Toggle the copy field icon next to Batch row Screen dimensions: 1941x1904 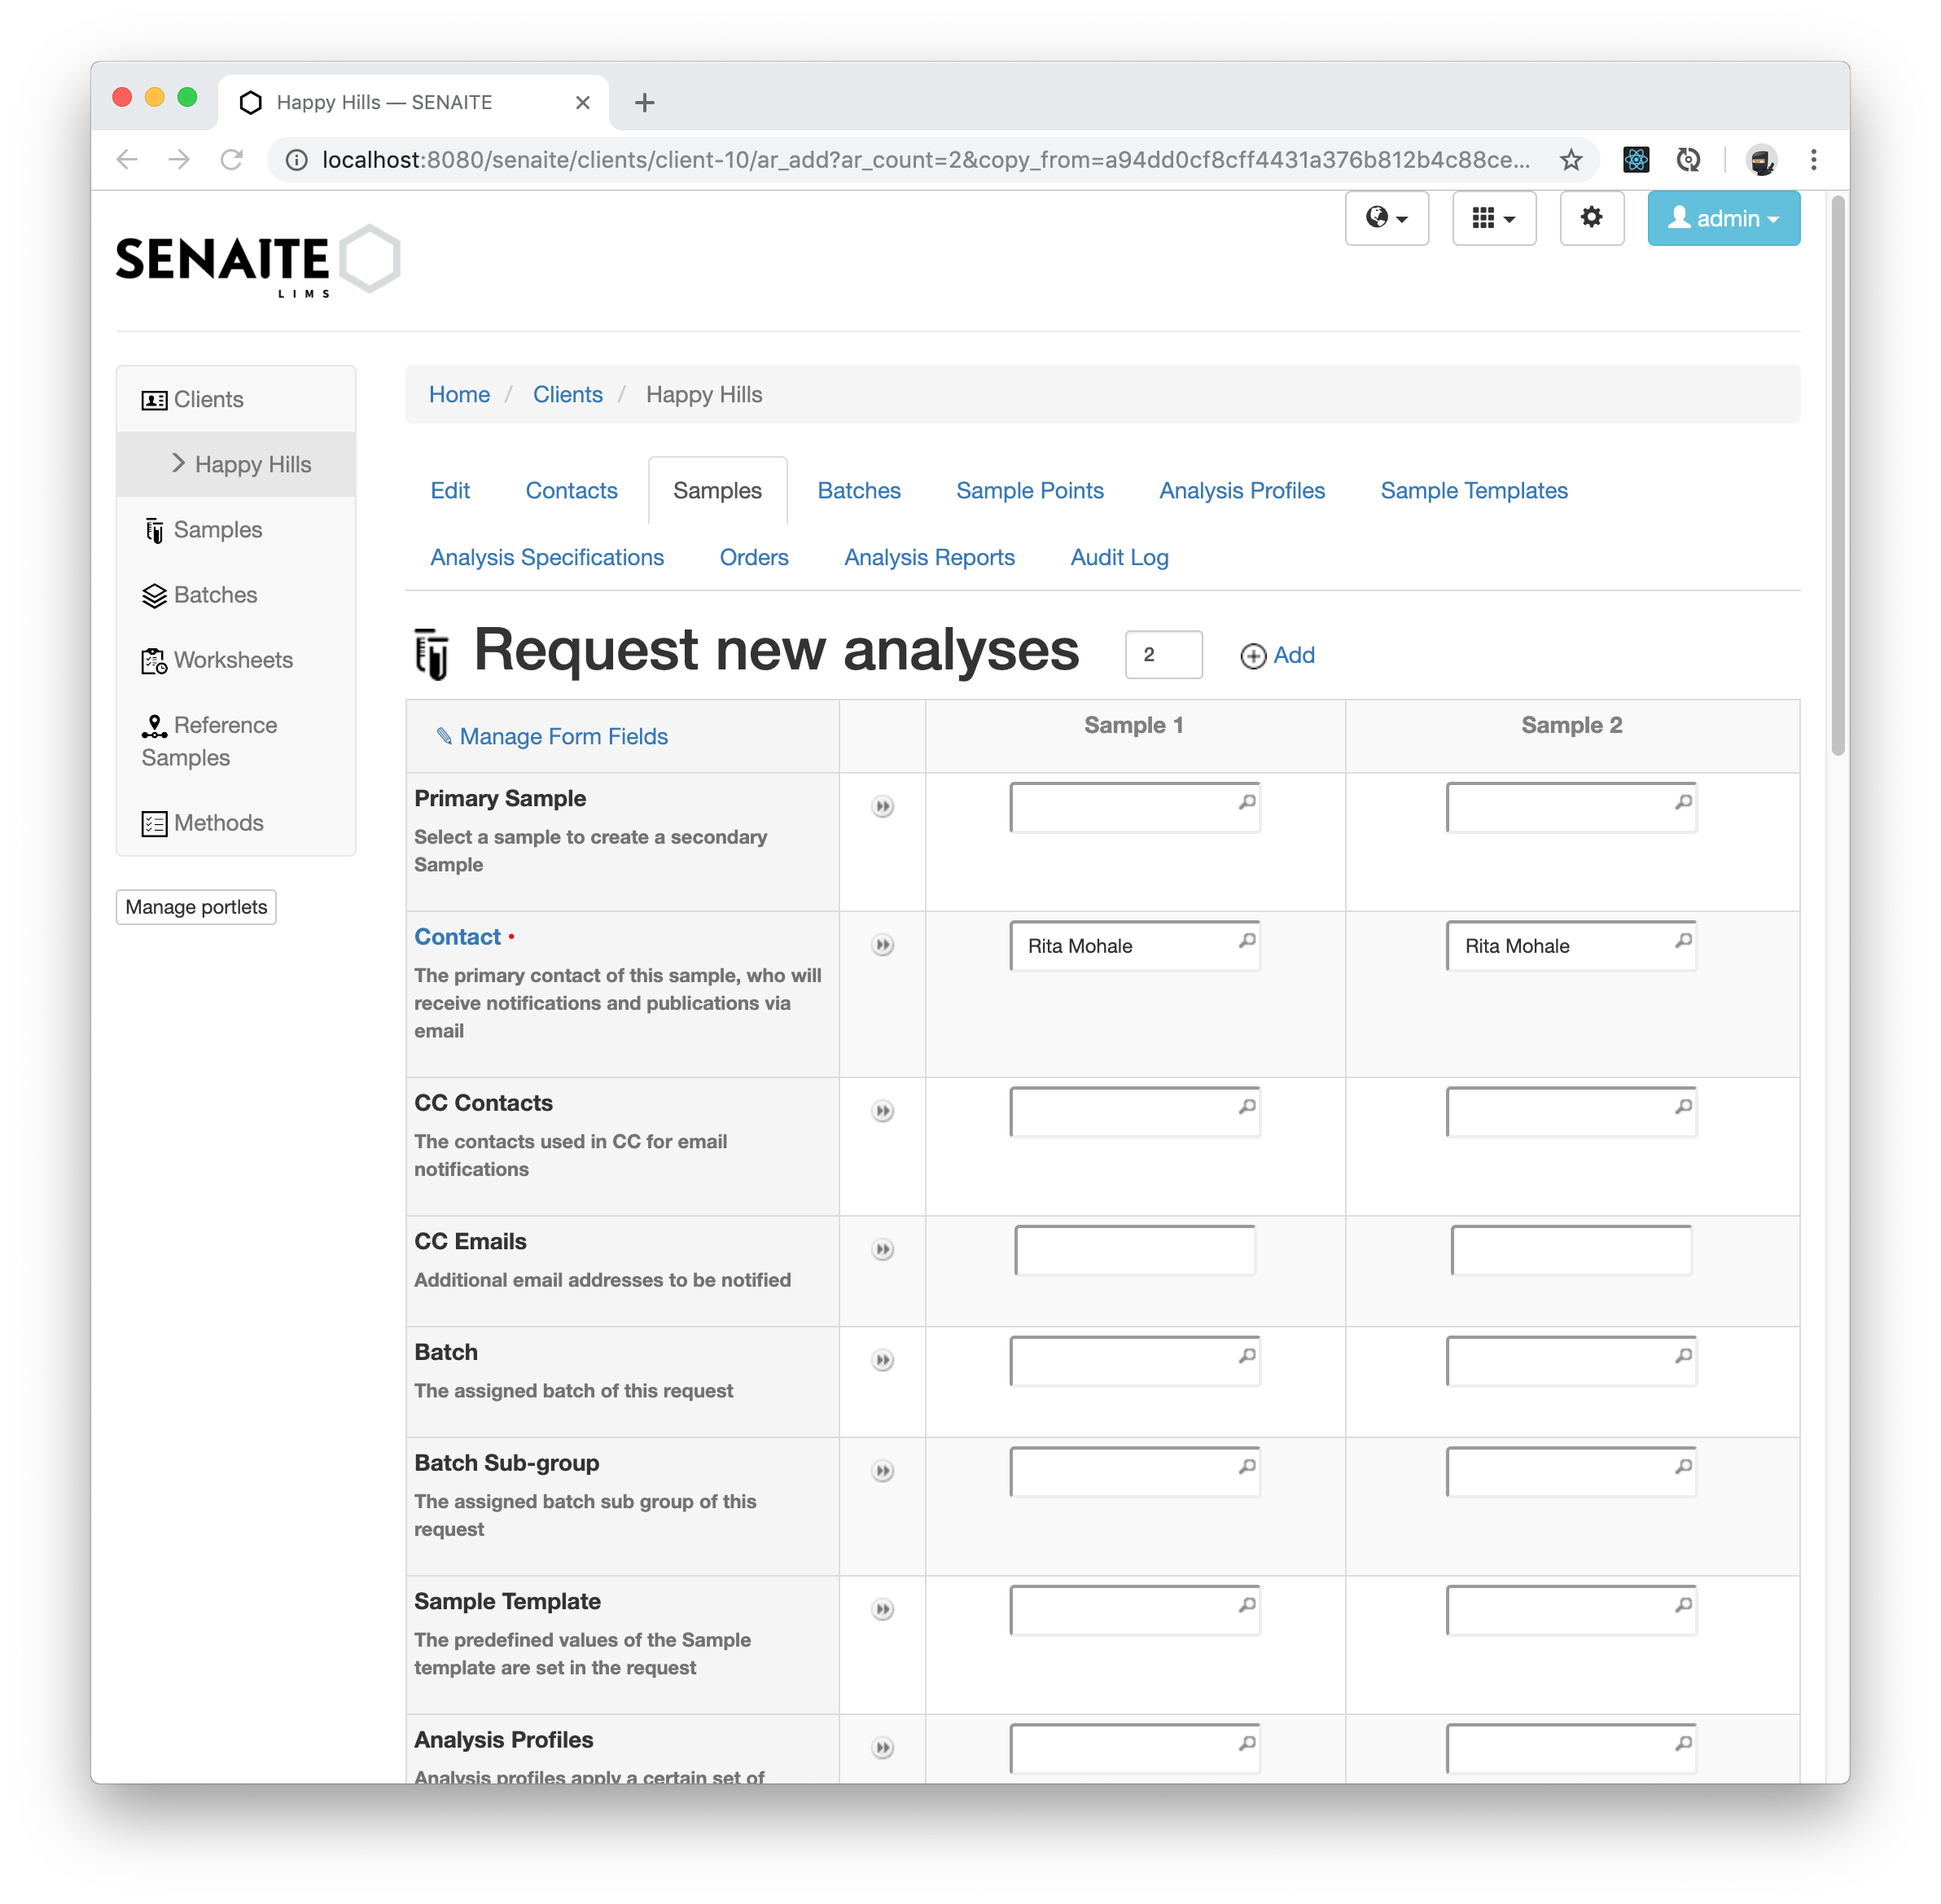[x=883, y=1360]
